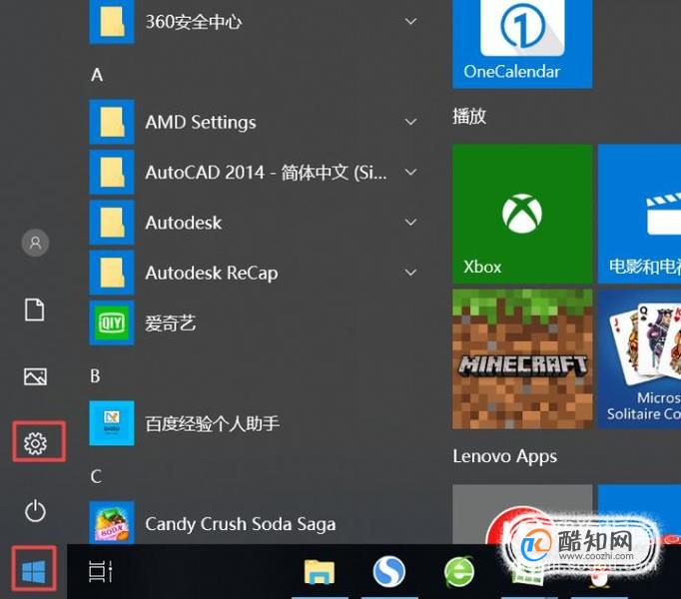Open the Microsoft Solitaire Collection tile

pyautogui.click(x=639, y=359)
